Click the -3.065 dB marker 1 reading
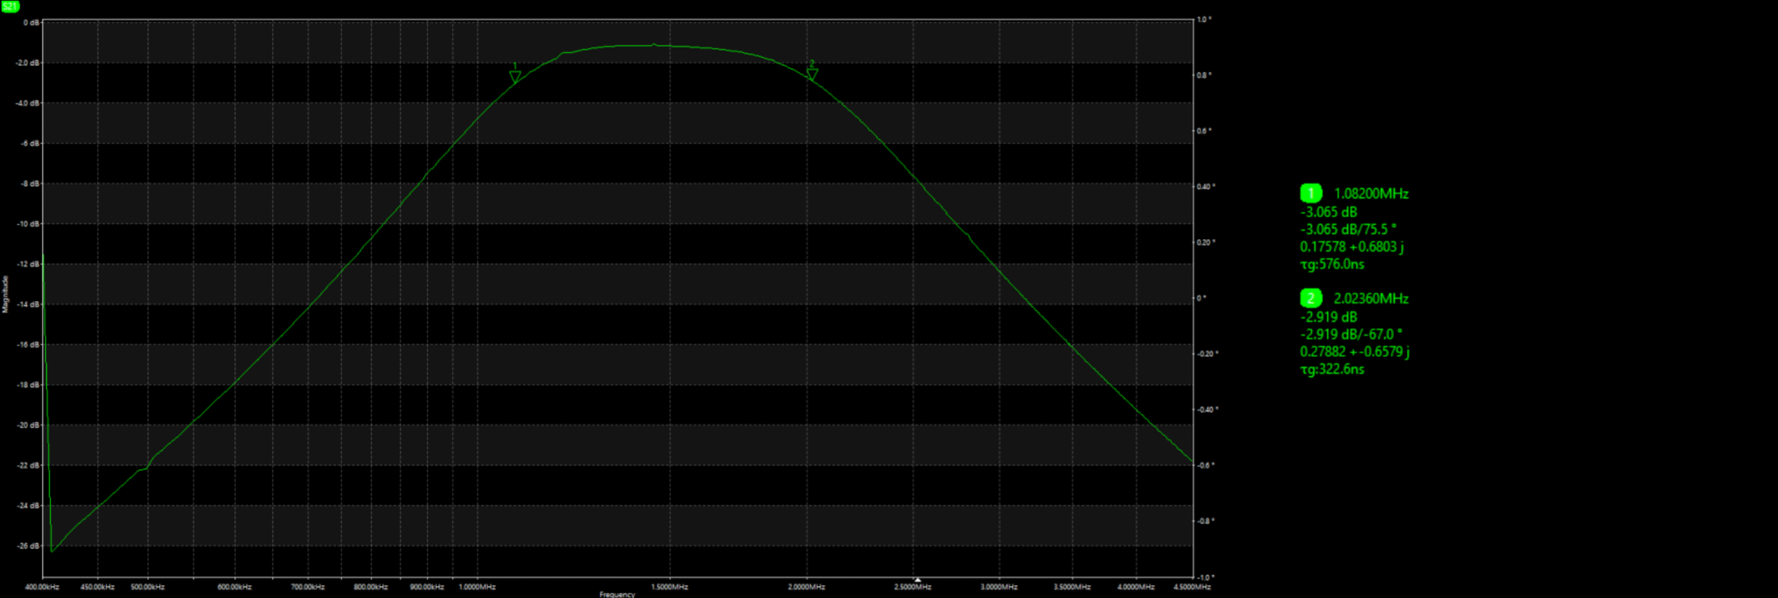 1328,212
